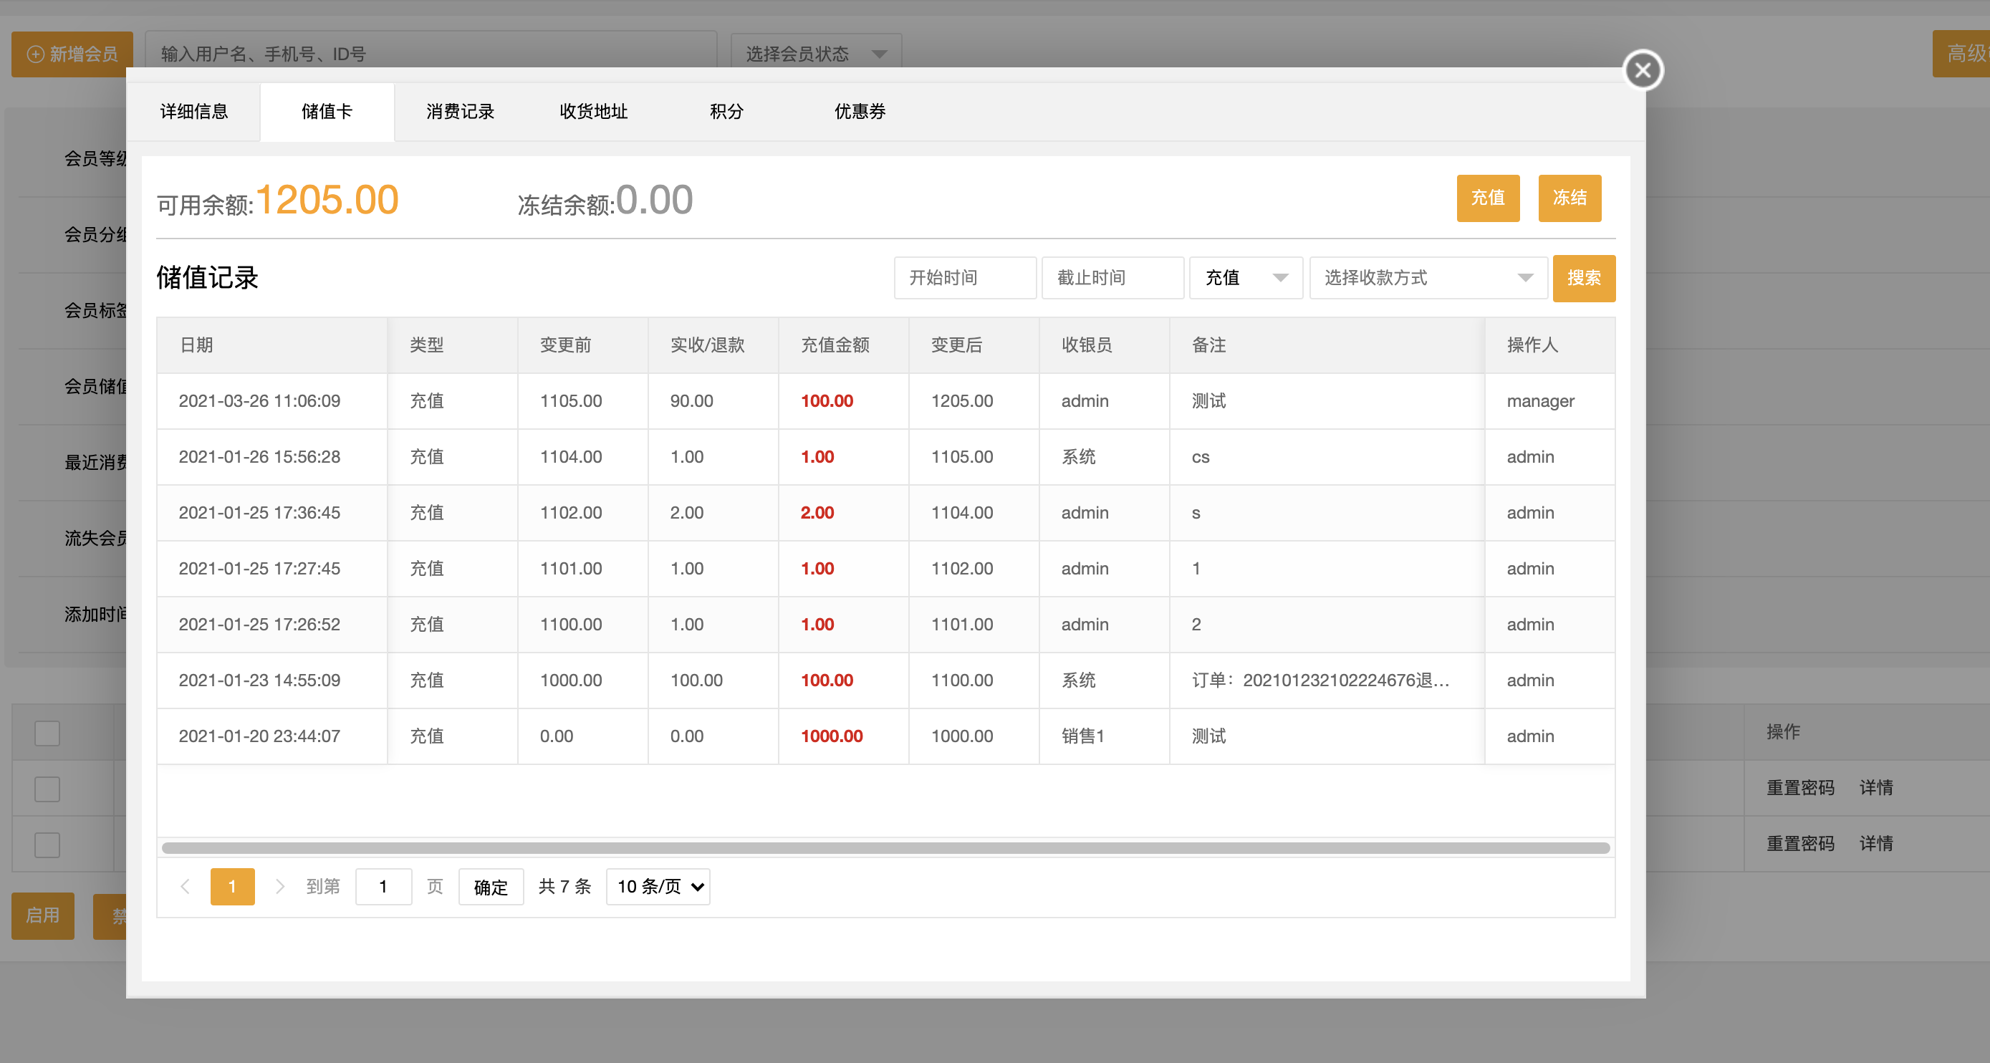
Task: Click the 类型 column header
Action: tap(453, 345)
